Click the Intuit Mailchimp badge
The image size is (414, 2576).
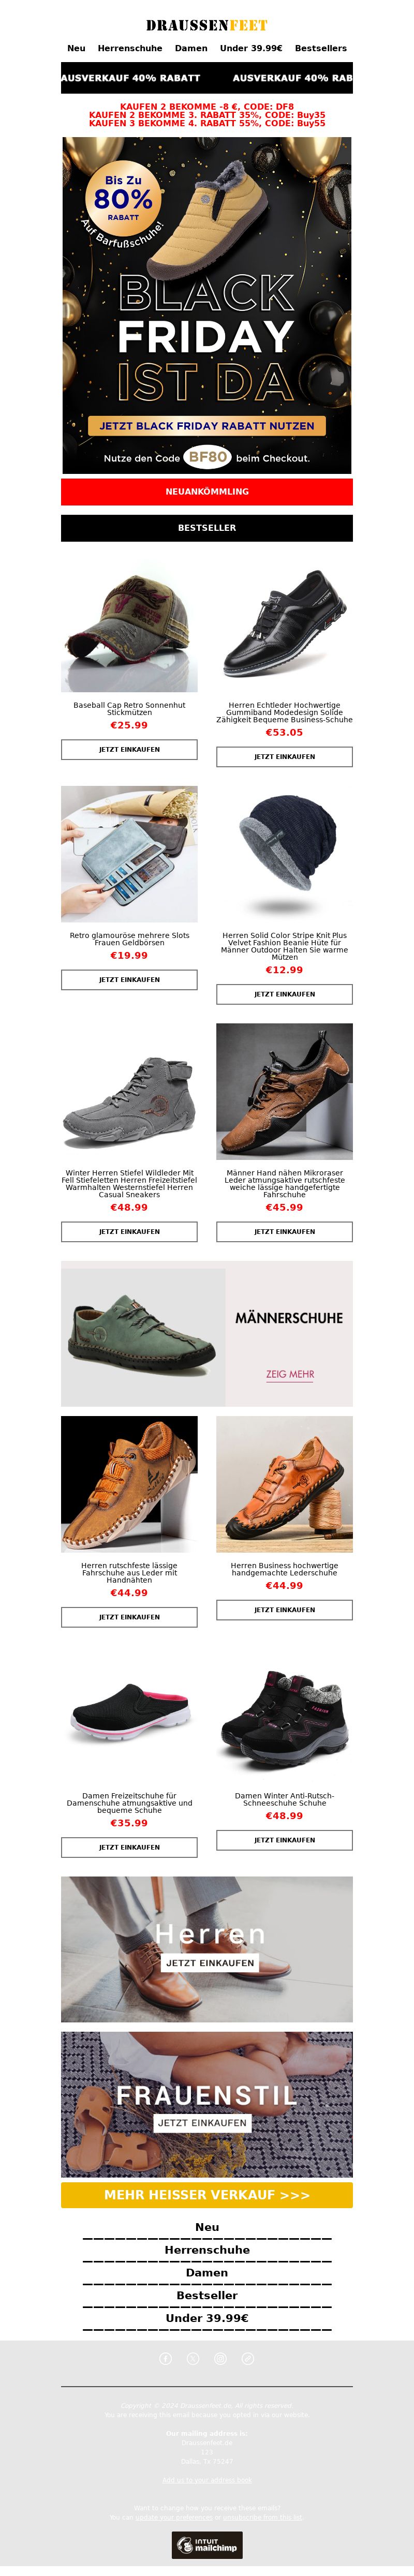point(207,2544)
